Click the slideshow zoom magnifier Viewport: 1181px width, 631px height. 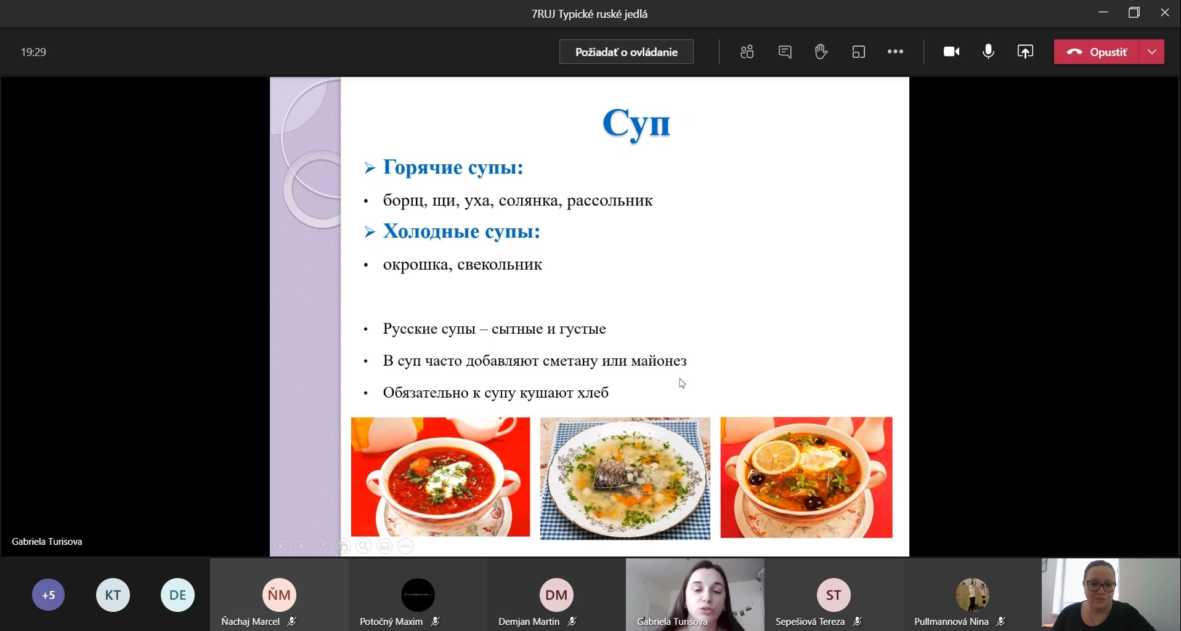[x=364, y=546]
